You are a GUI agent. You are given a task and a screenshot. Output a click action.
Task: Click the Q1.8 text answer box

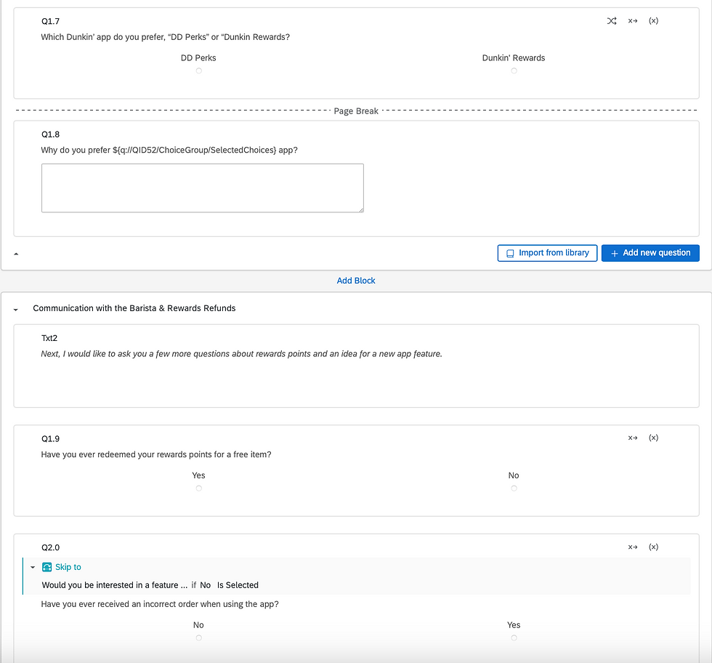202,188
